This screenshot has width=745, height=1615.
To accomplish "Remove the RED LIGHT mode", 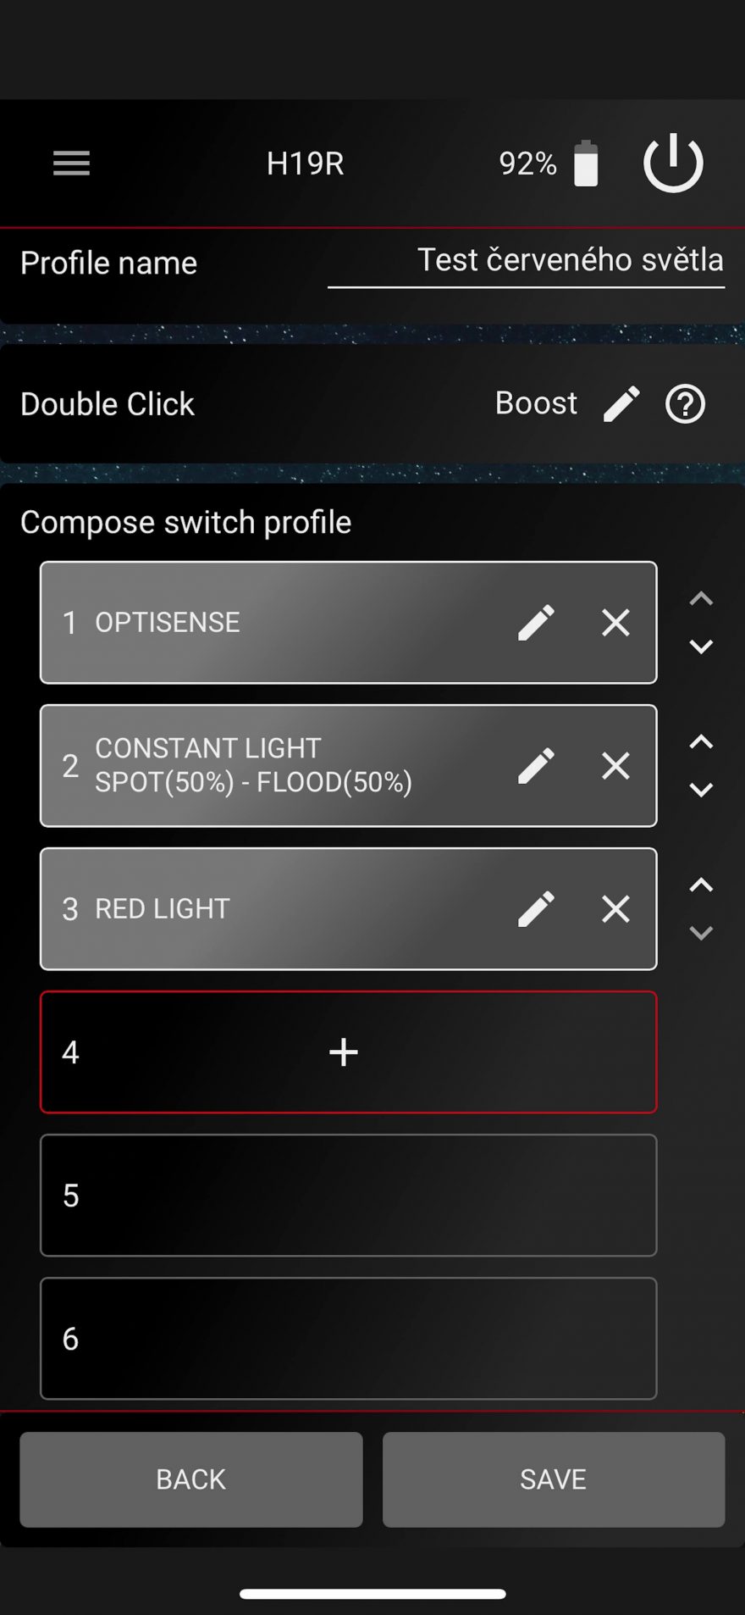I will (615, 909).
